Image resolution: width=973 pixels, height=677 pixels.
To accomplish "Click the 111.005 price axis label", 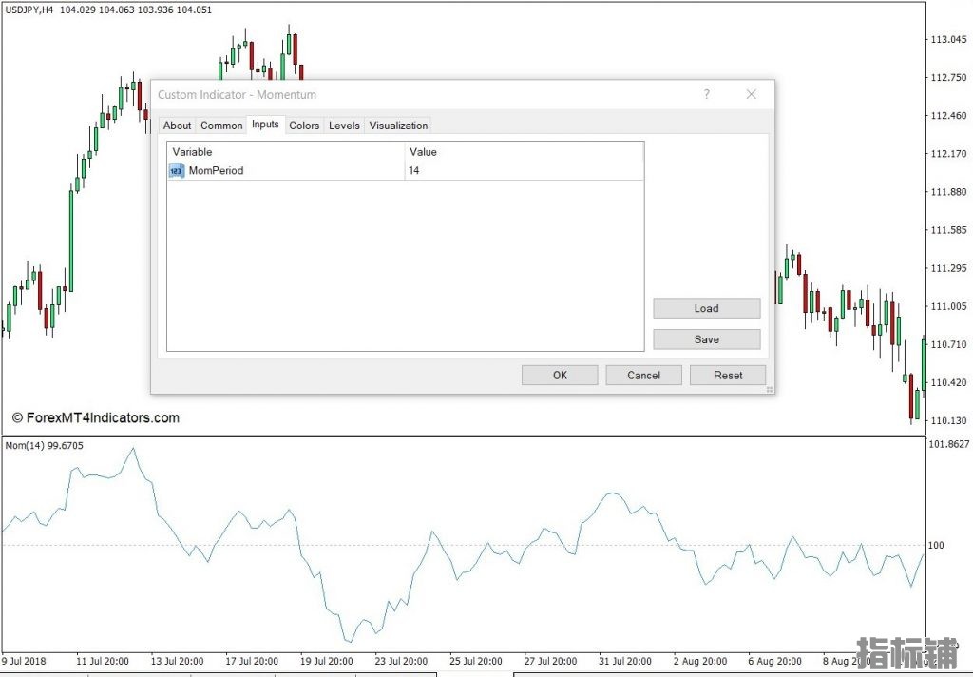I will (948, 306).
